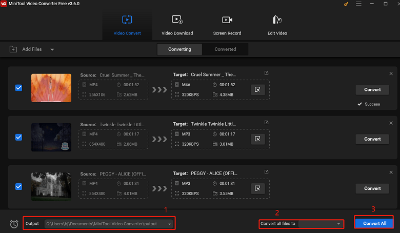Open the hamburger menu in title bar
Viewport: 400px width, 233px height.
coord(358,4)
